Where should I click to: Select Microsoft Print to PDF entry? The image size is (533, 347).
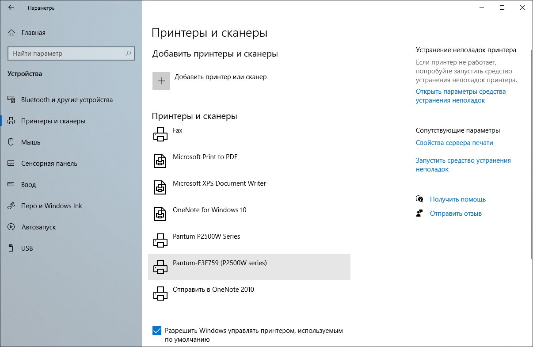249,161
